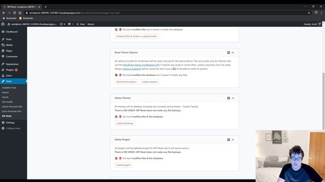Click the Appearance brush icon

[x=3, y=64]
